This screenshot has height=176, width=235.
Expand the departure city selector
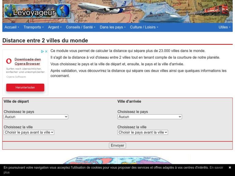coord(29,132)
